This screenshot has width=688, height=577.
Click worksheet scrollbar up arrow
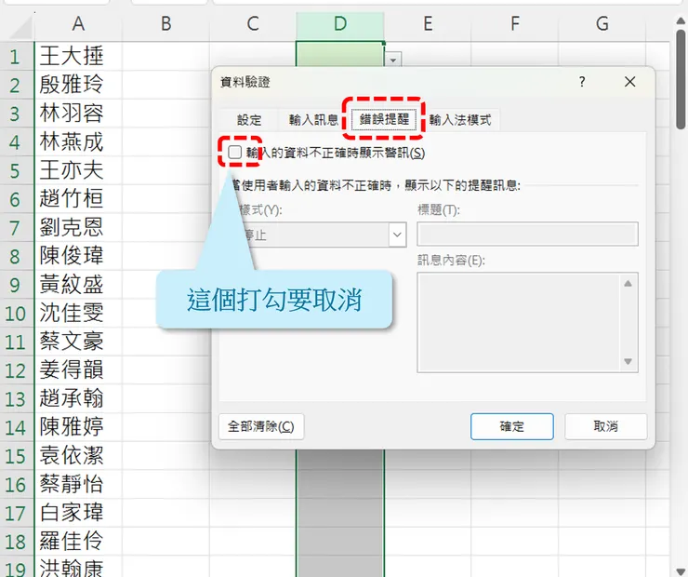pyautogui.click(x=681, y=21)
